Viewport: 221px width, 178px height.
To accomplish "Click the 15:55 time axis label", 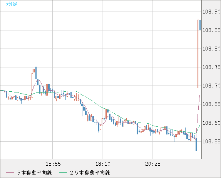I will pos(53,164).
